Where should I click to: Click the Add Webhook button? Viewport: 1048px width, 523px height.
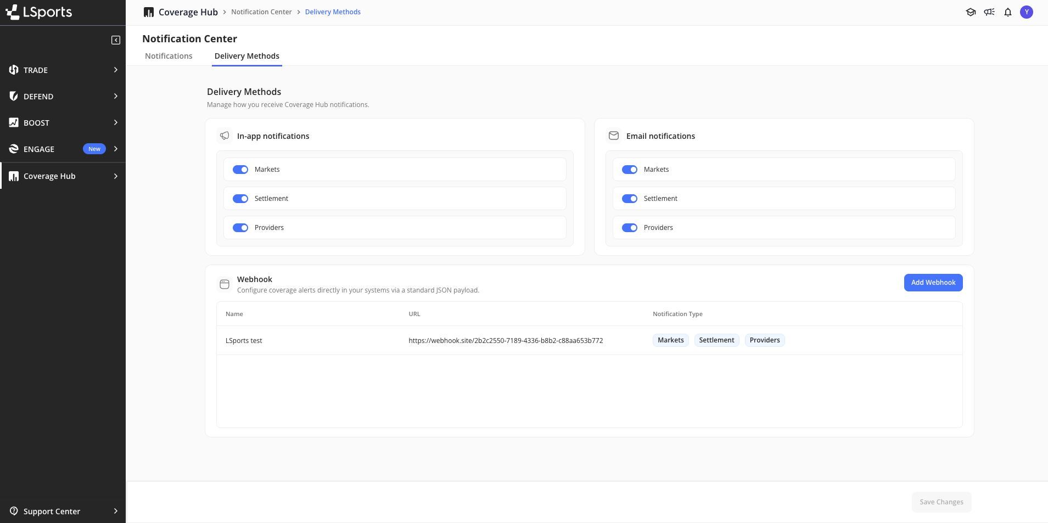click(933, 283)
